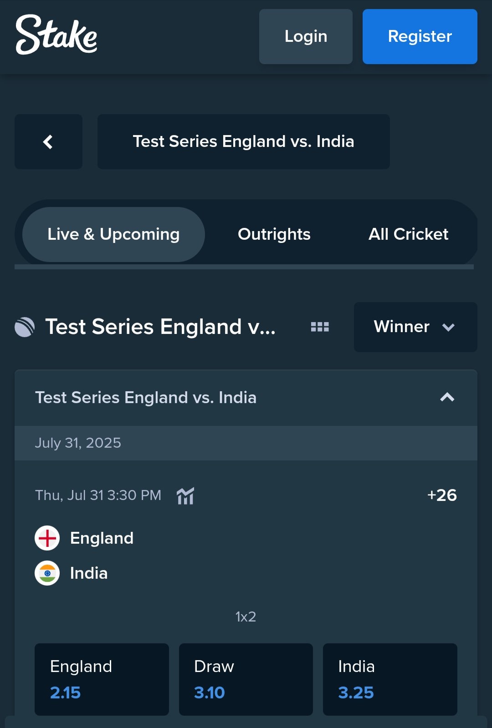
Task: Click the Register button
Action: click(x=419, y=36)
